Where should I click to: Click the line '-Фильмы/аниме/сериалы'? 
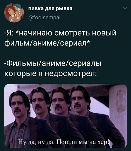[x=53, y=64]
